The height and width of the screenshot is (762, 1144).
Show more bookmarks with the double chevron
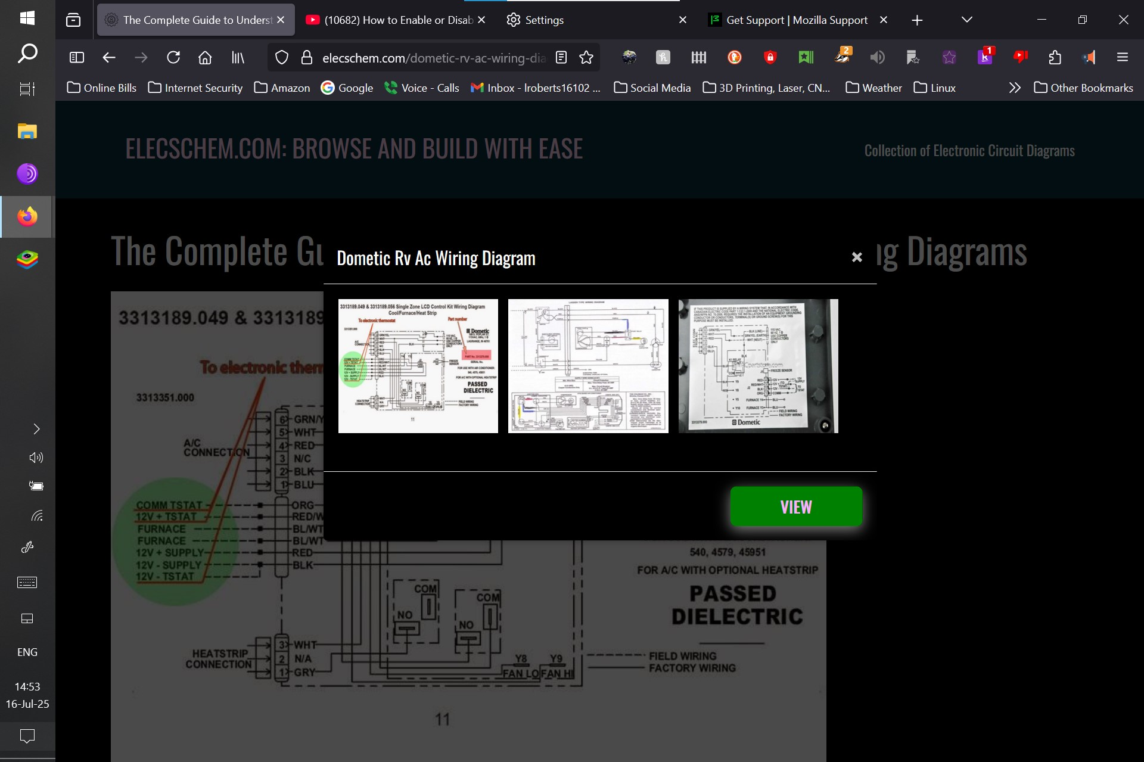[1015, 88]
